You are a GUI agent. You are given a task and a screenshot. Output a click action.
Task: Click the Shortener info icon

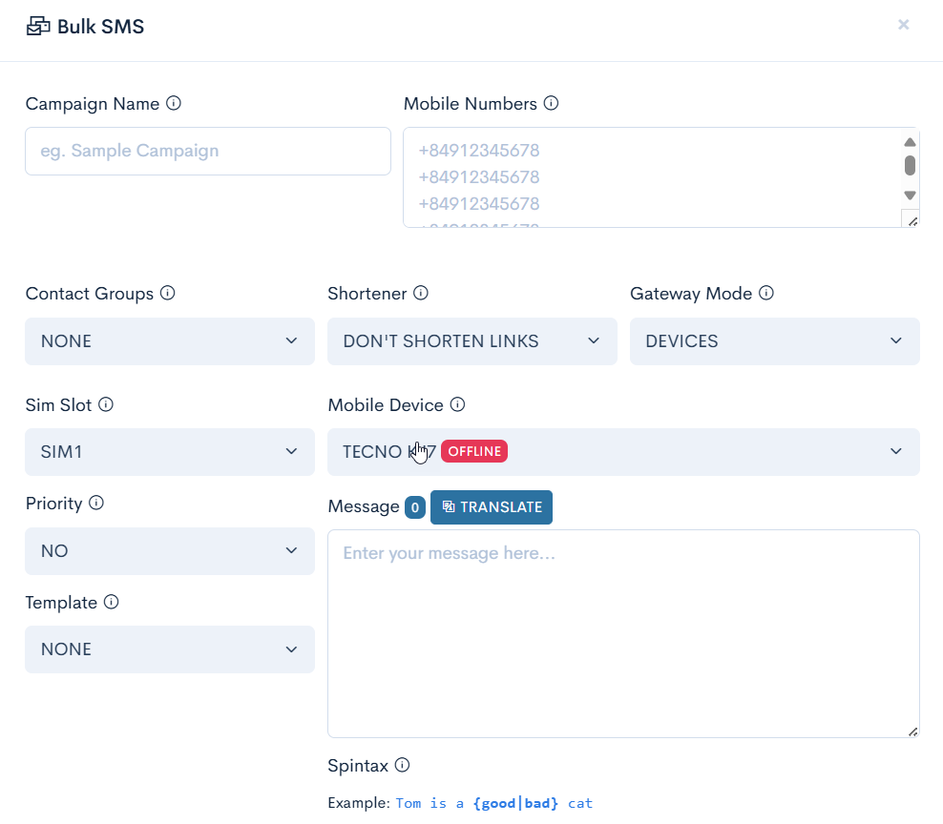(x=421, y=294)
